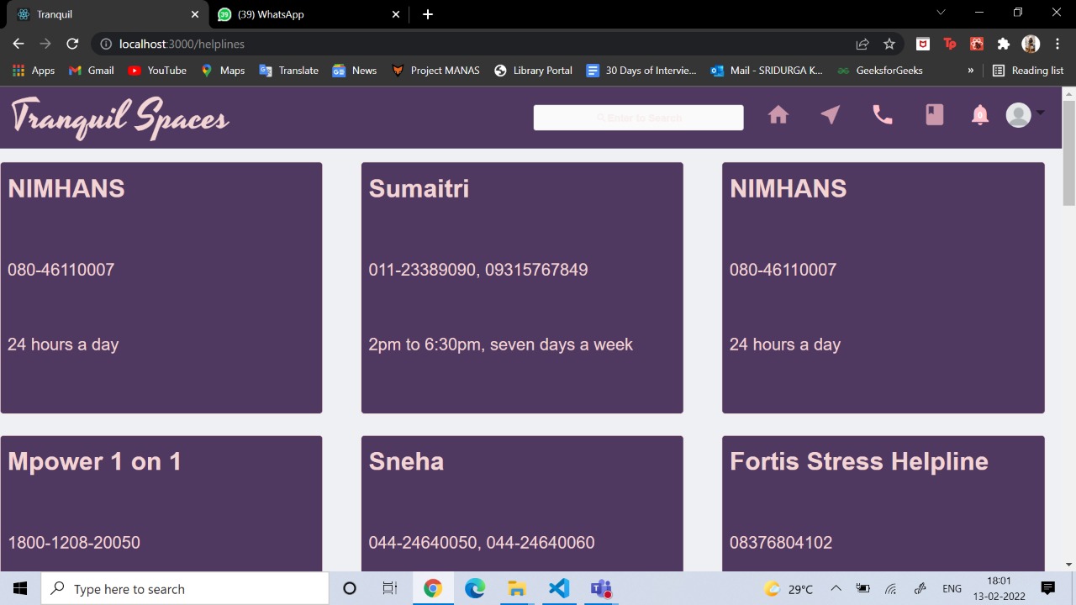Screen dimensions: 1076x605
Task: Expand the tab search dropdown
Action: (x=941, y=13)
